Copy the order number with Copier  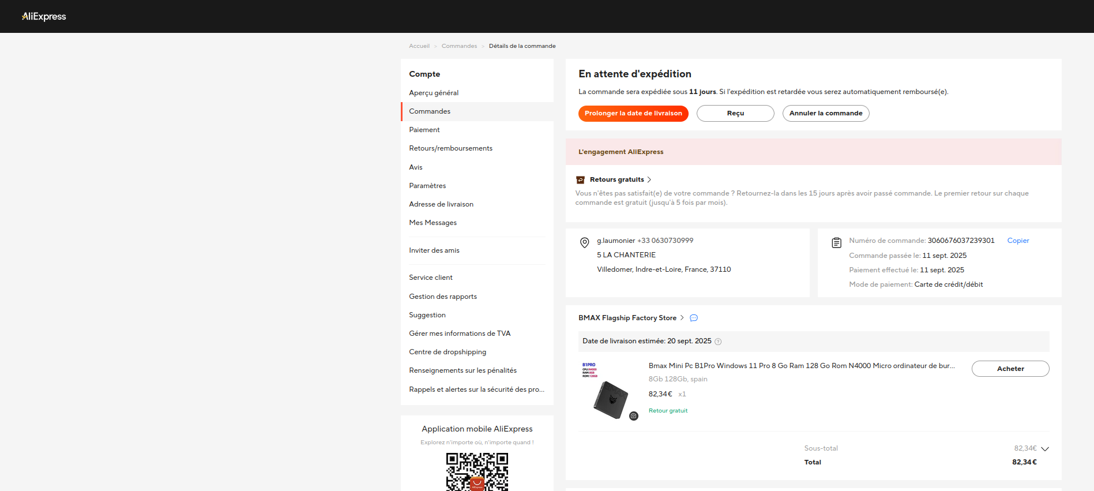(1018, 241)
